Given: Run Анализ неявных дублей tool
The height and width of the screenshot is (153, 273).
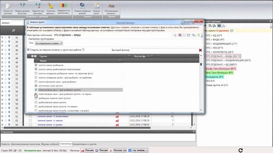Looking at the screenshot, I should coord(82,9).
